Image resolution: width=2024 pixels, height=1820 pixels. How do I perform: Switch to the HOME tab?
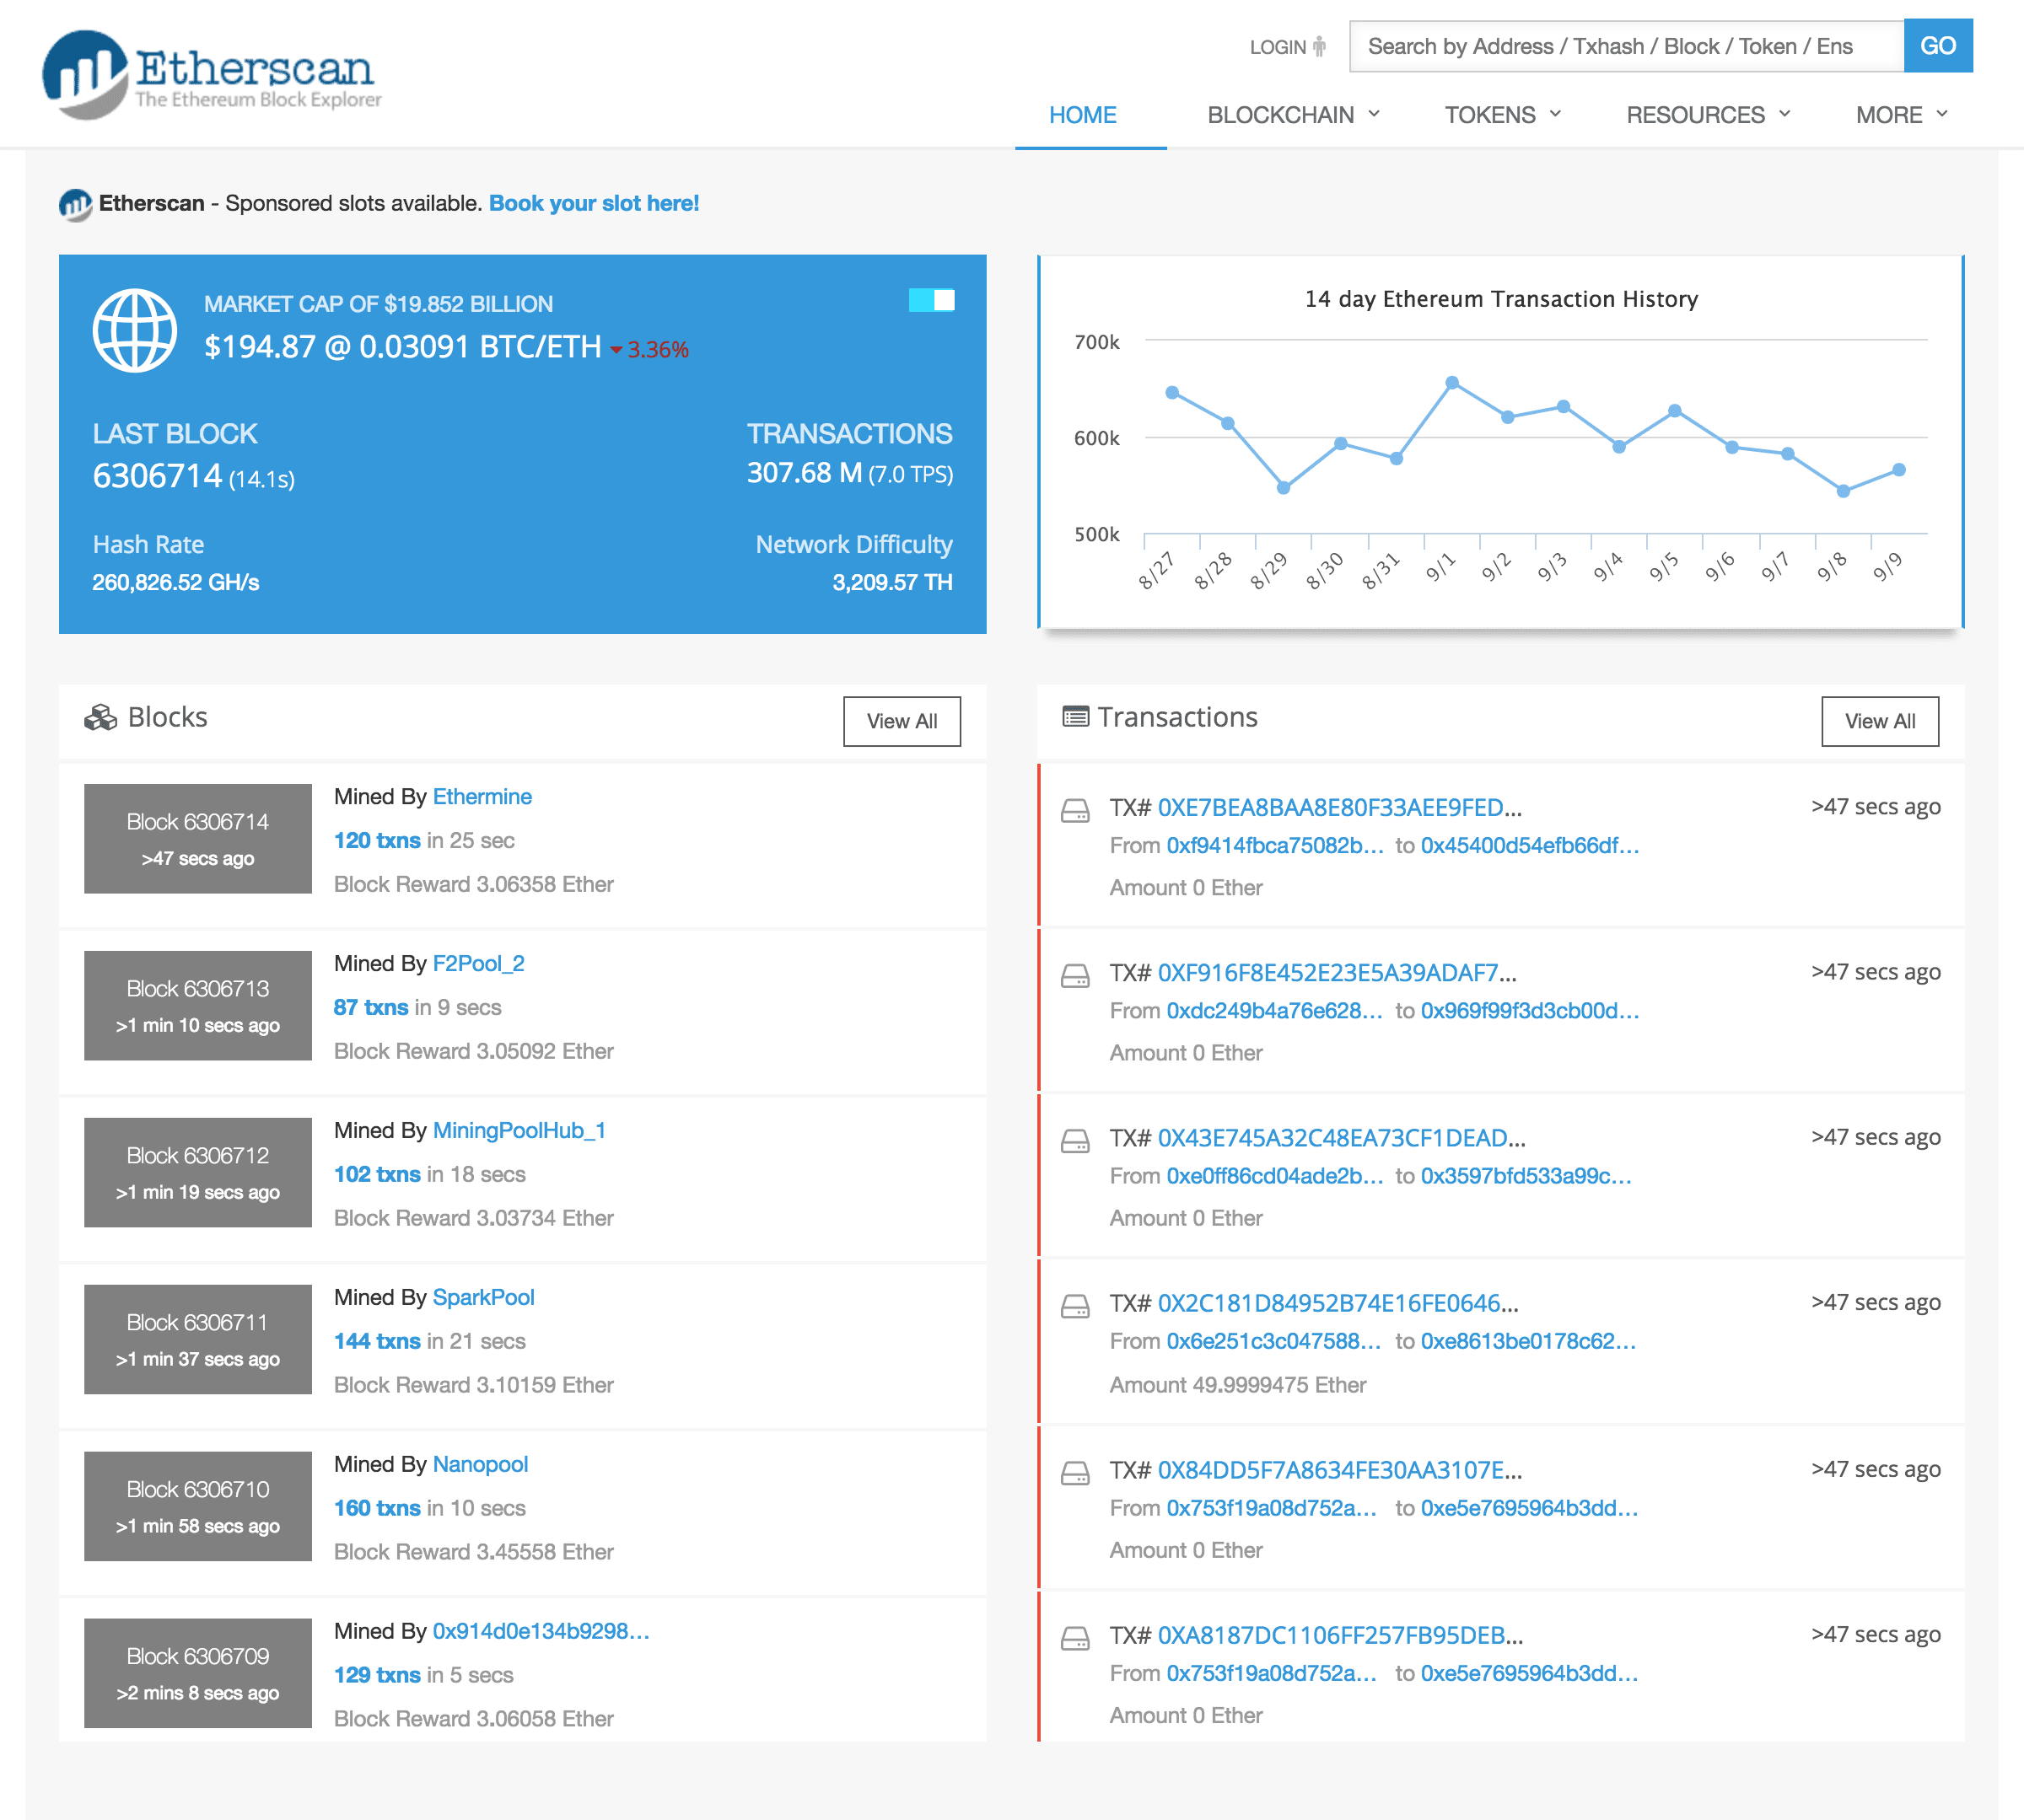point(1083,114)
